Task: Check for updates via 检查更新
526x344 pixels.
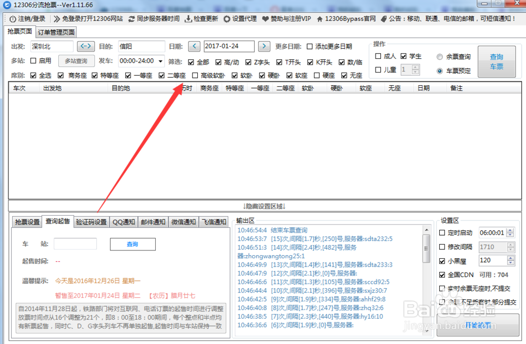Action: point(201,19)
